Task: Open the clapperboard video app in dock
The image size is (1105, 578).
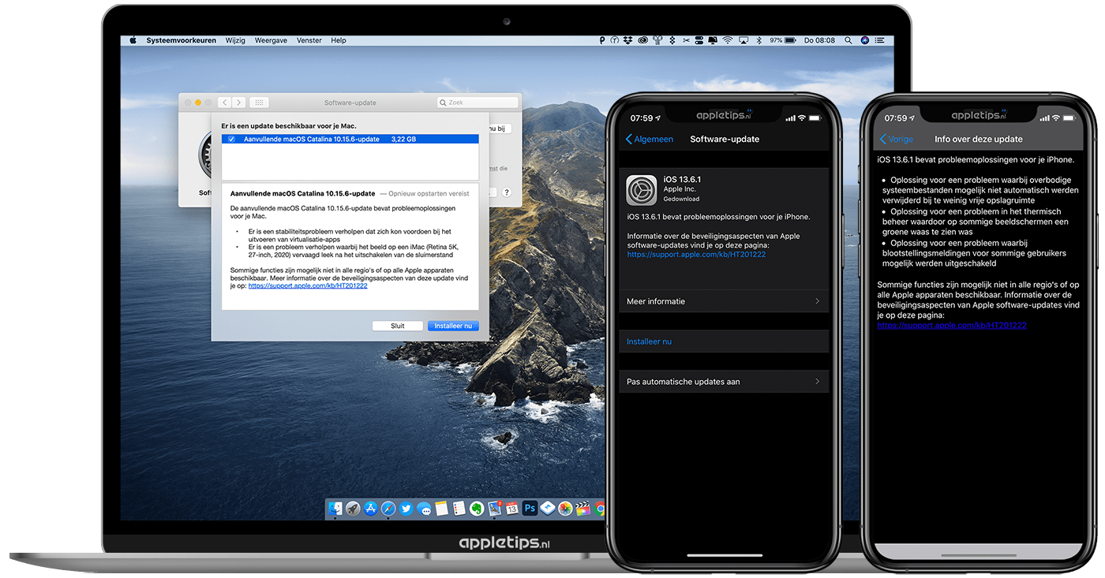Action: click(582, 508)
